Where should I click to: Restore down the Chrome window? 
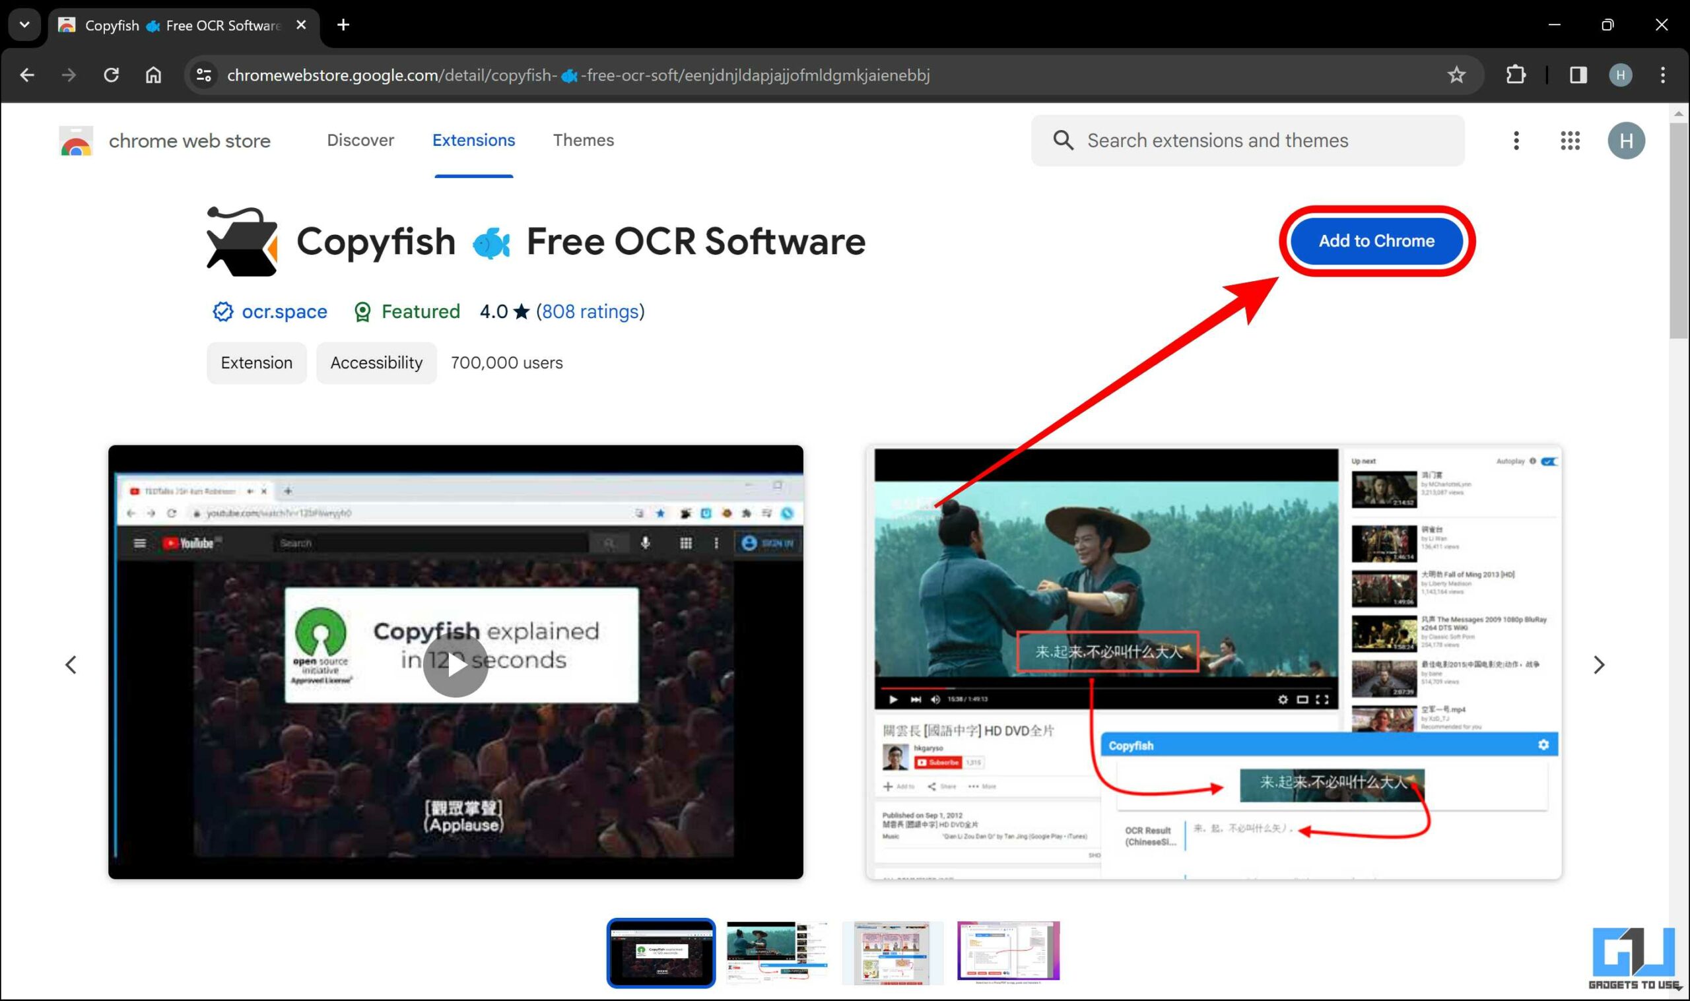click(1607, 25)
